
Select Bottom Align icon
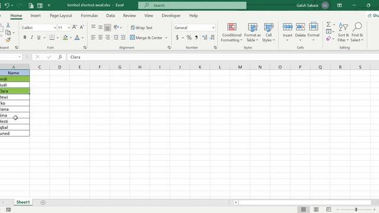[x=108, y=27]
